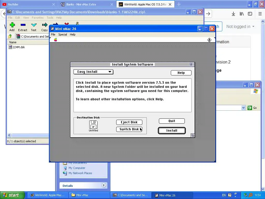Open My Network Places link
This screenshot has height=199, width=265.
80,173
